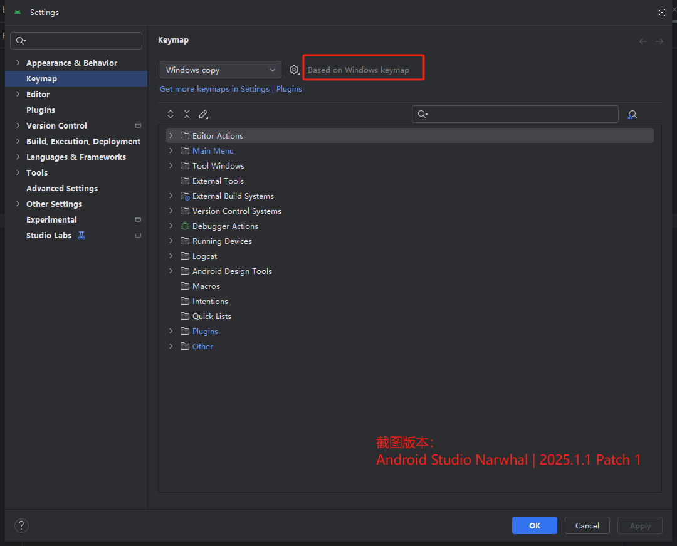This screenshot has height=546, width=677.
Task: Click Expand All icon in keymap toolbar
Action: pos(171,114)
